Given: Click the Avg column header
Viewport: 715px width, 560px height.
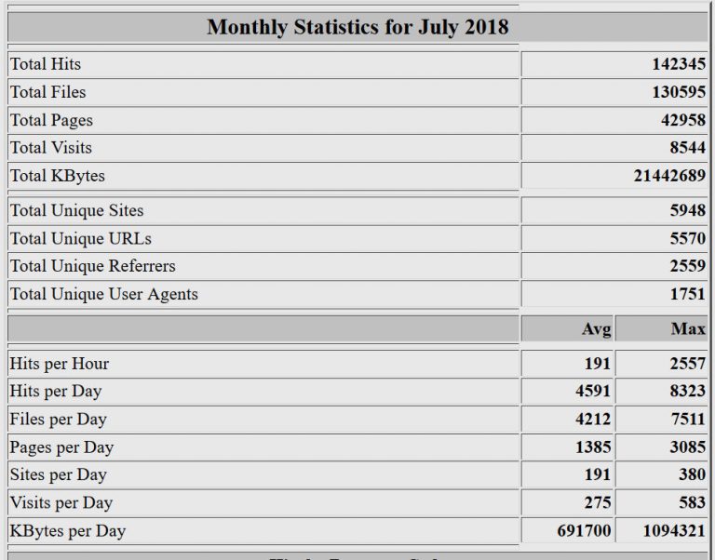Looking at the screenshot, I should [596, 328].
